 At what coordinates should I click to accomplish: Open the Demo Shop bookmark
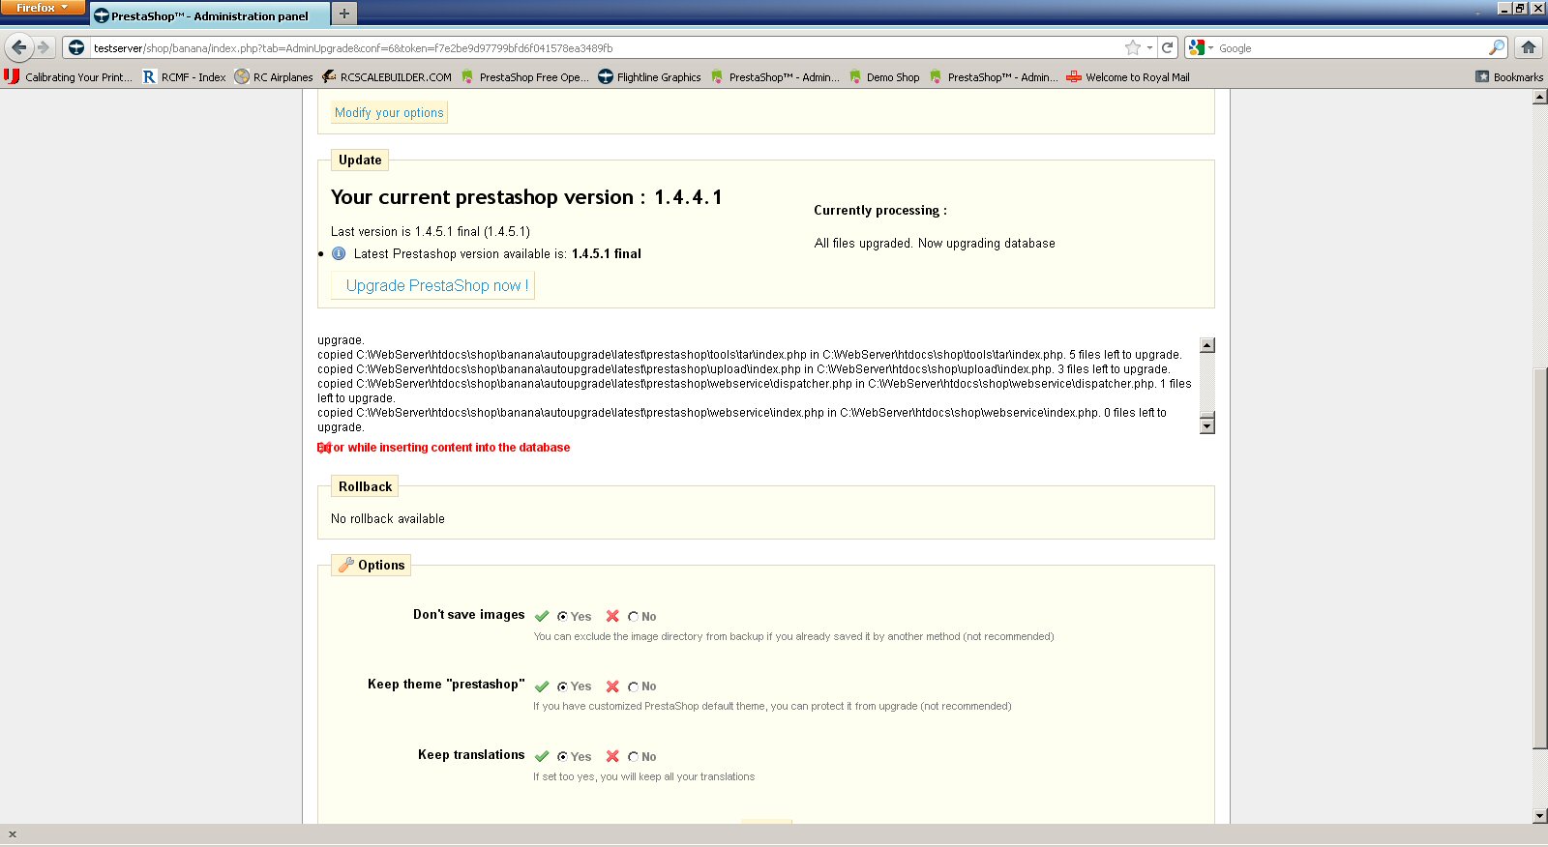tap(884, 77)
